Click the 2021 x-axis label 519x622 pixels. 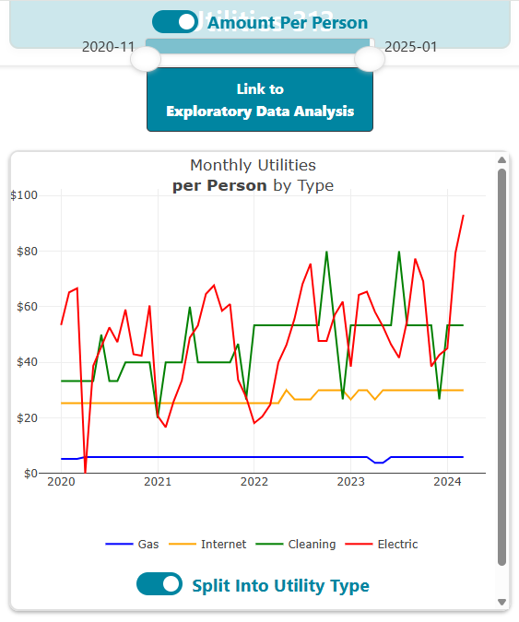tap(158, 482)
